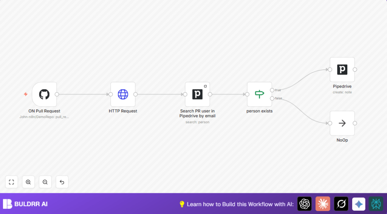The height and width of the screenshot is (214, 387).
Task: Open the Perplexity icon in banner
Action: click(376, 204)
